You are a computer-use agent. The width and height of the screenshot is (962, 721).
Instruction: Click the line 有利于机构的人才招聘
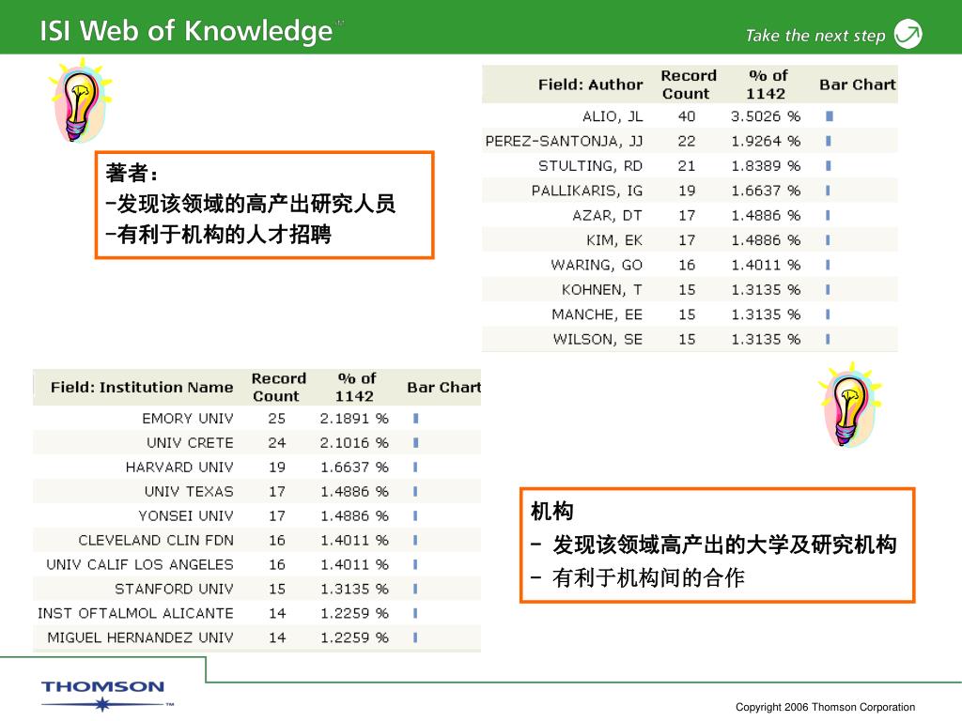pos(219,234)
